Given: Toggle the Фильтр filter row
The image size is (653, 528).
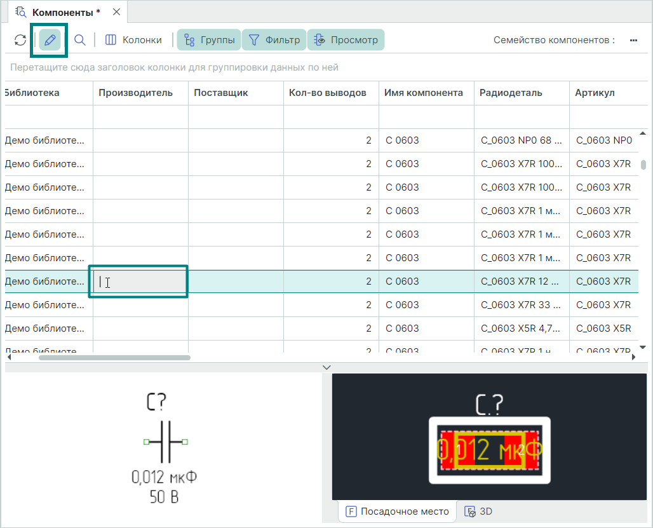Looking at the screenshot, I should [x=274, y=40].
